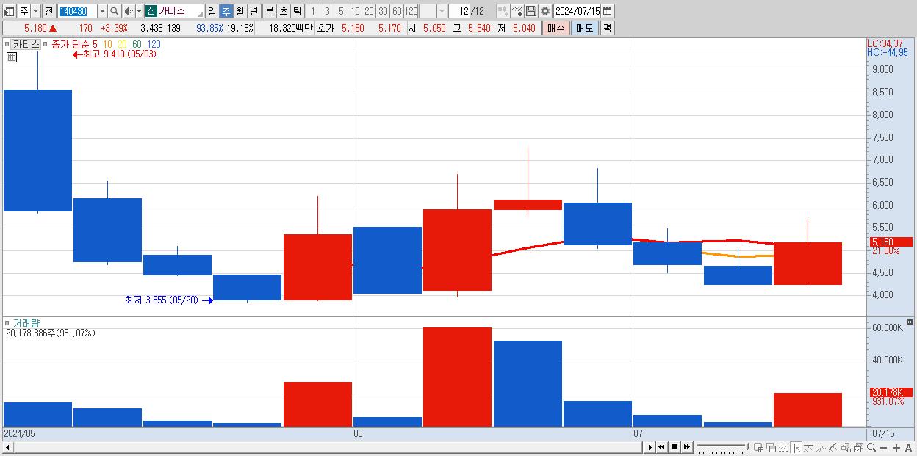Choose the interval 60 button
Screen dimensions: 917x456
[x=397, y=11]
